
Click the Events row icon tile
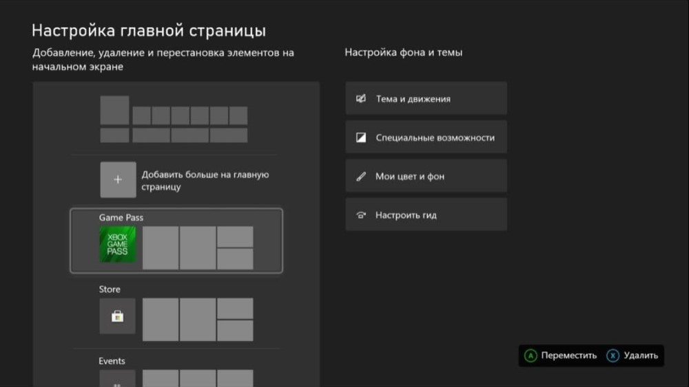click(x=117, y=379)
